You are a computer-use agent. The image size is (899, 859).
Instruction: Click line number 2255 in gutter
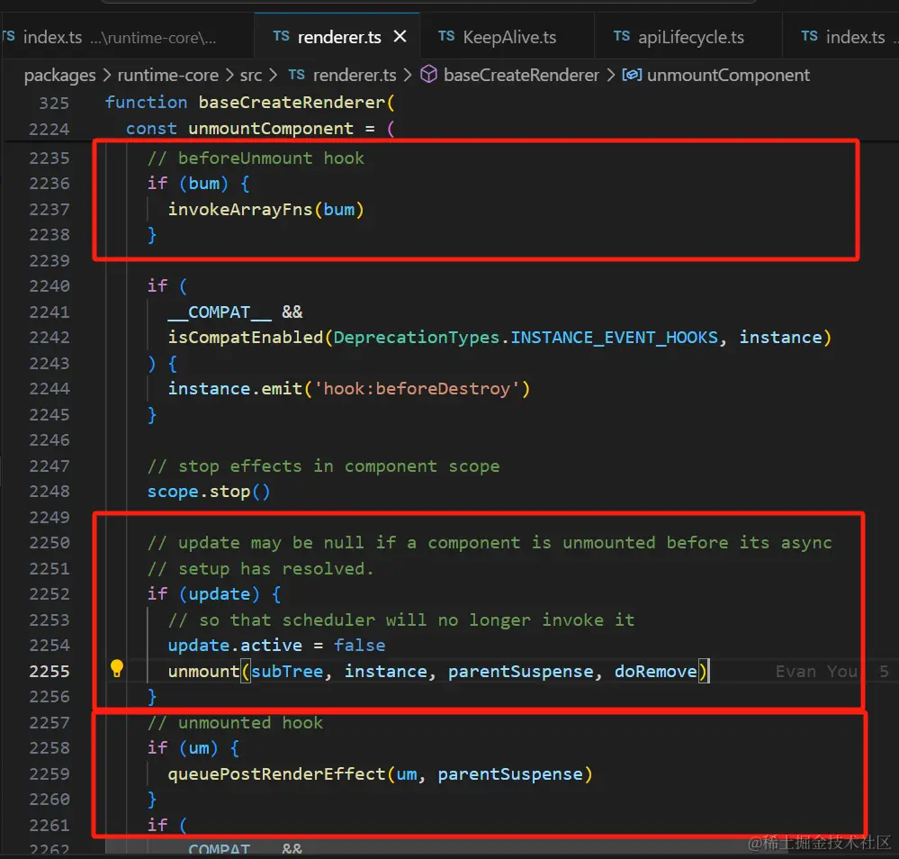(49, 672)
